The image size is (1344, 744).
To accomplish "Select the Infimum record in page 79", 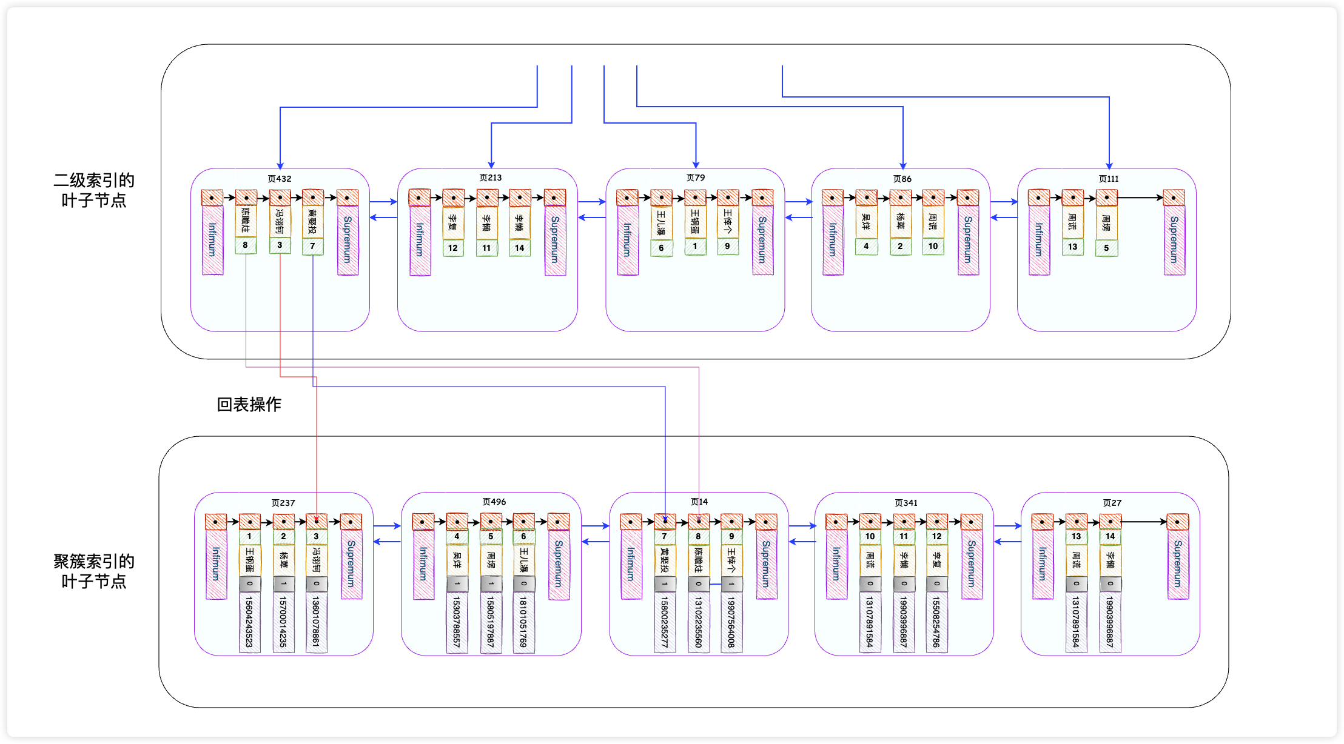I will pyautogui.click(x=628, y=241).
